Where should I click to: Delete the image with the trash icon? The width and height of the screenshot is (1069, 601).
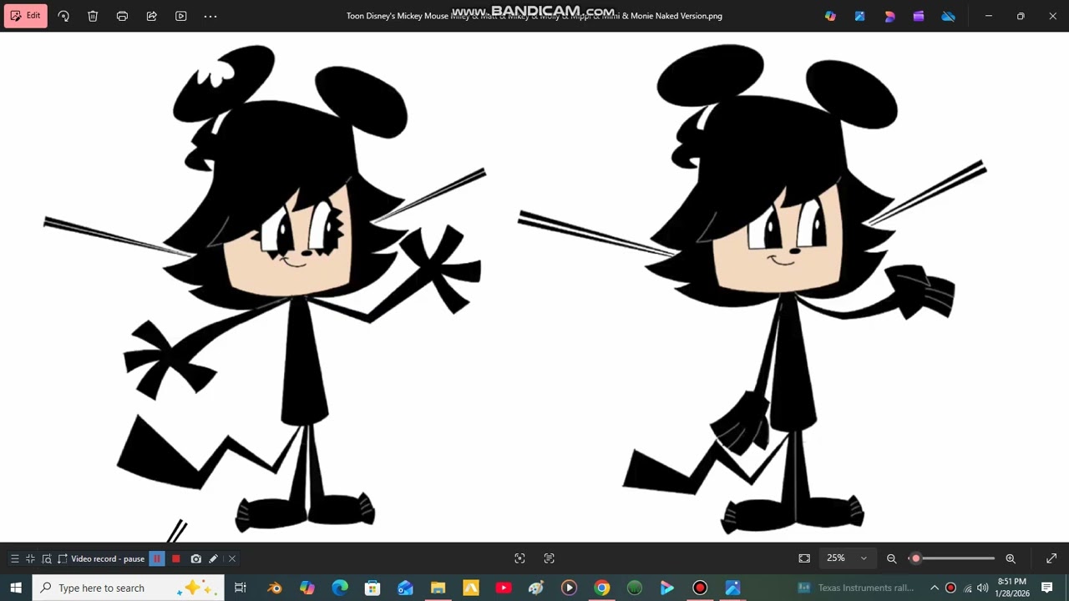[93, 16]
